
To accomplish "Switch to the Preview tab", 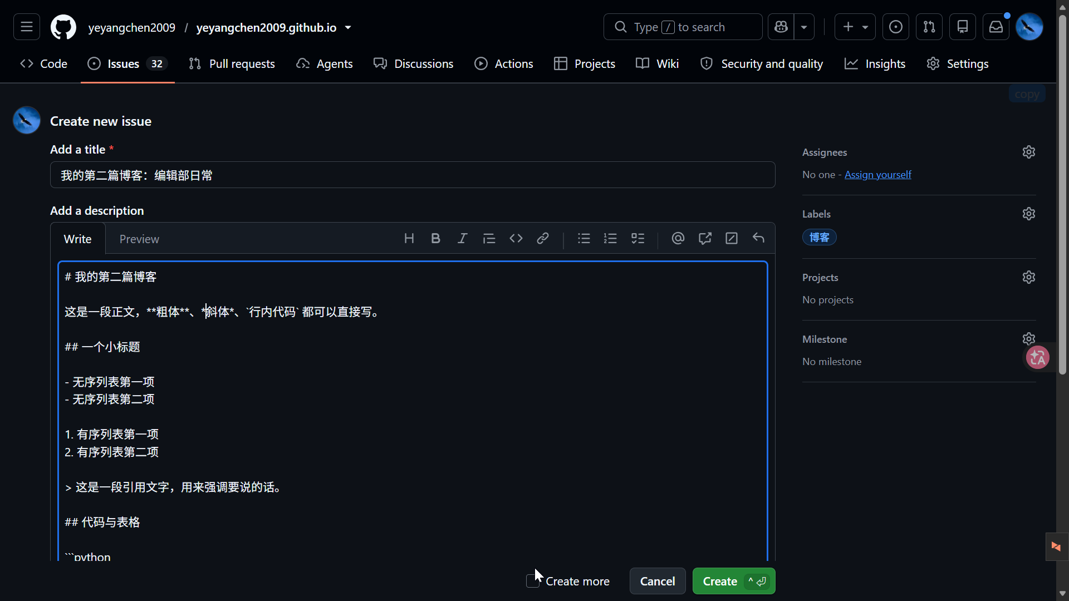I will pyautogui.click(x=139, y=239).
